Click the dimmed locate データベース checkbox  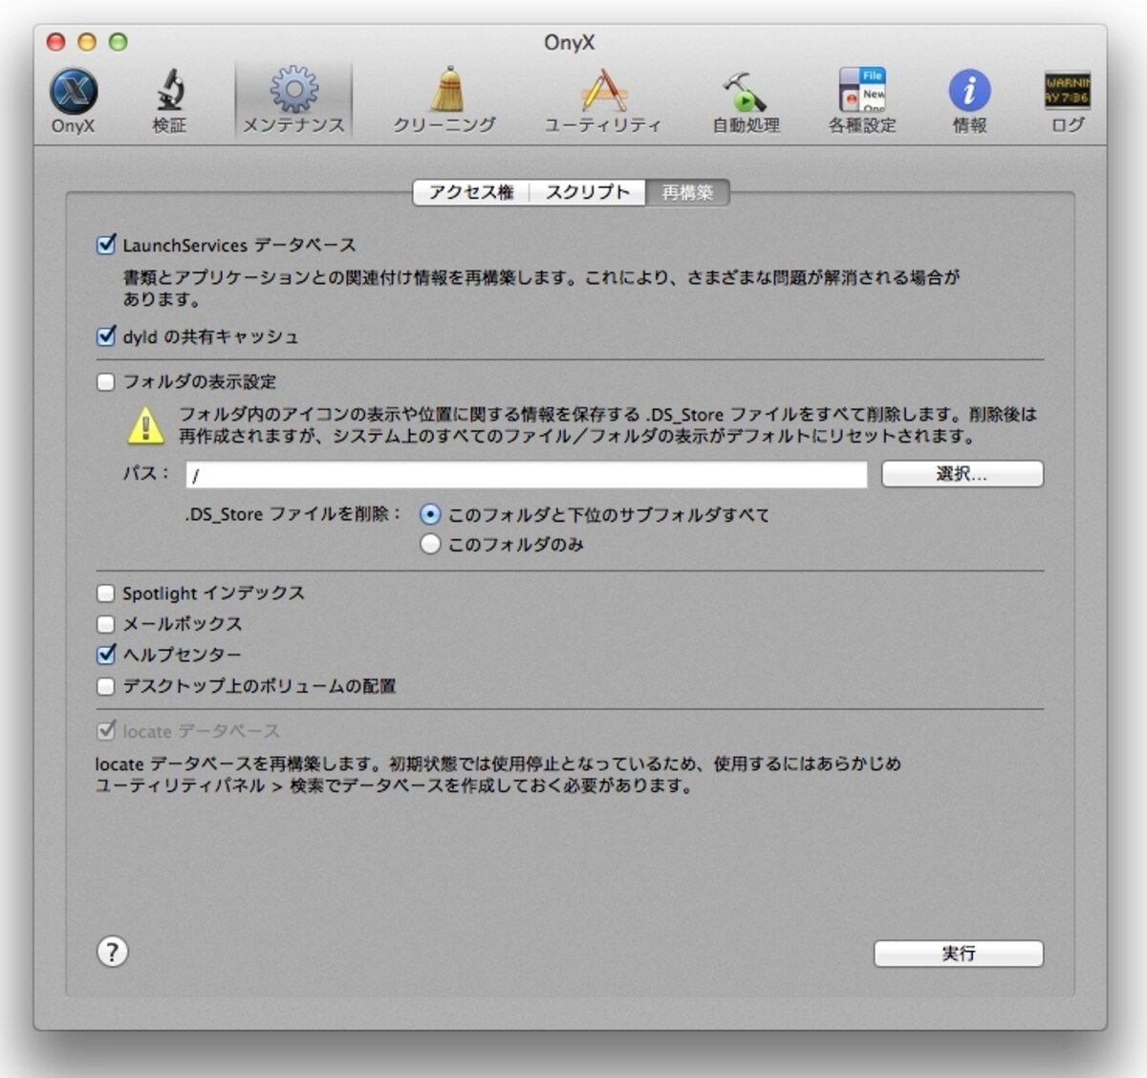(106, 731)
